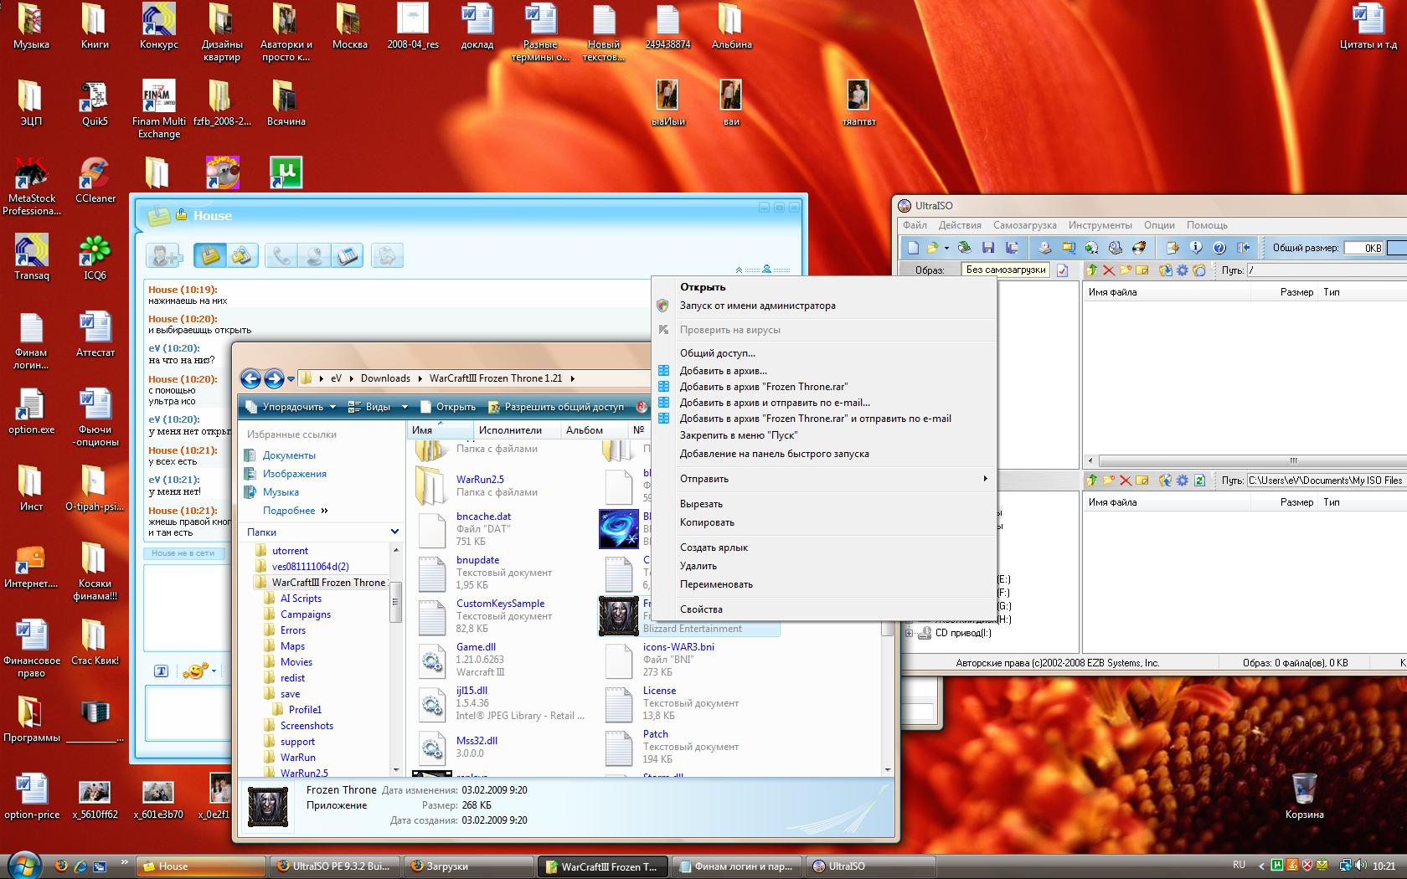1407x879 pixels.
Task: Choose Открыть in the context menu
Action: tap(825, 287)
